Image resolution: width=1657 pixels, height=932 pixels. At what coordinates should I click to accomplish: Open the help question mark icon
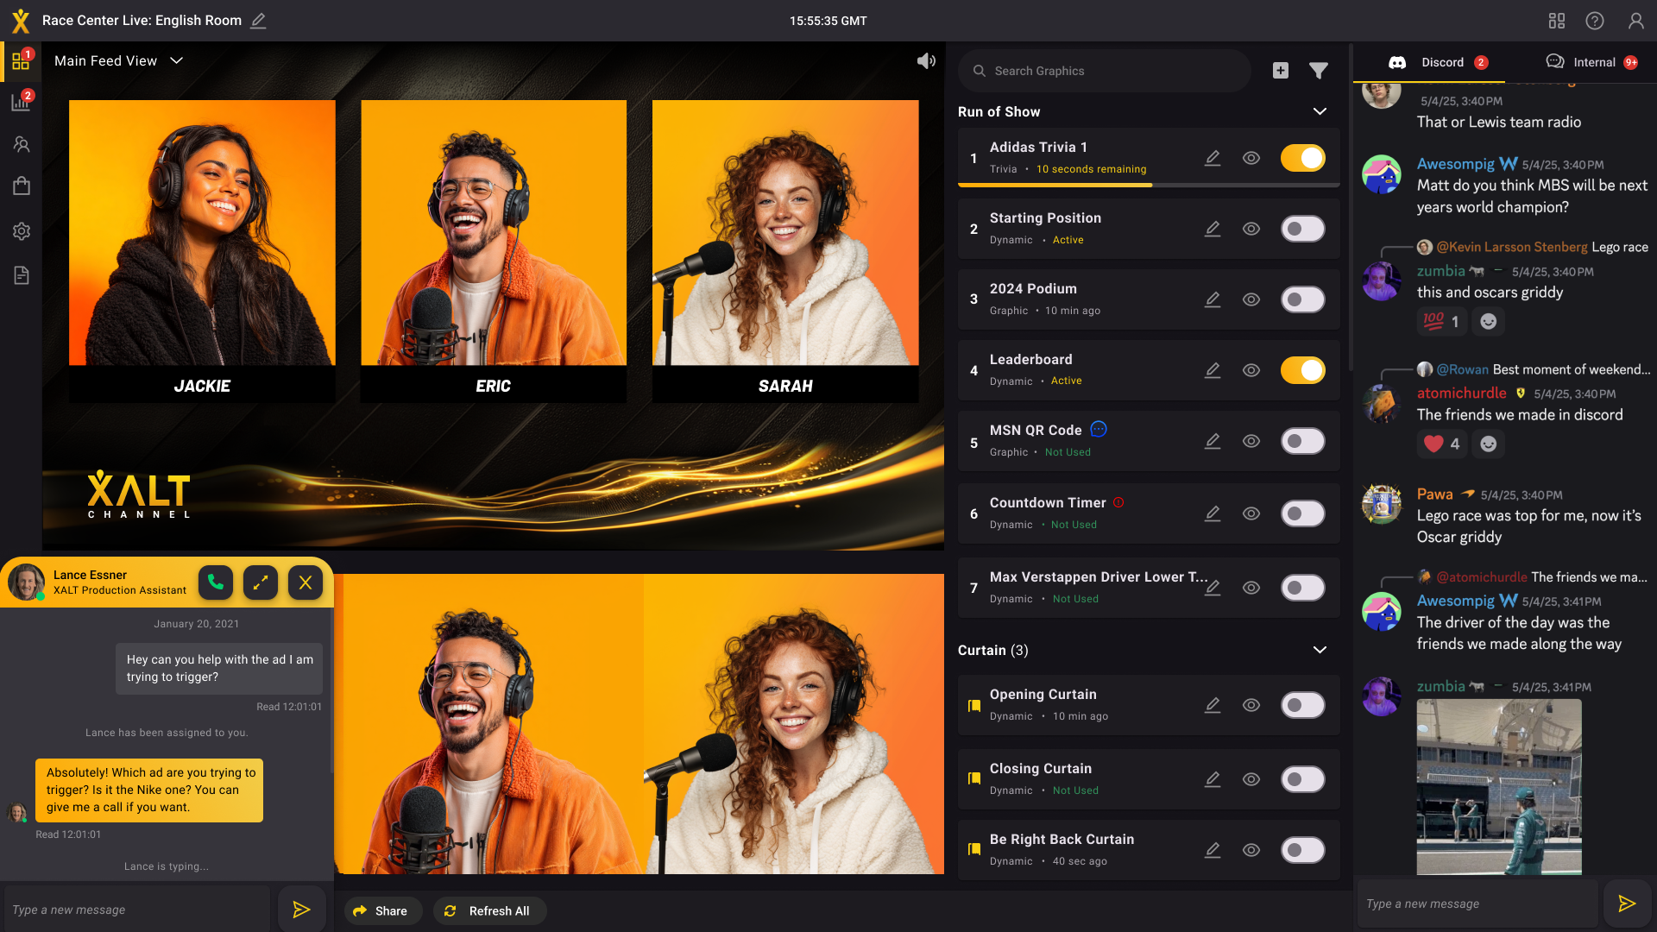1595,21
